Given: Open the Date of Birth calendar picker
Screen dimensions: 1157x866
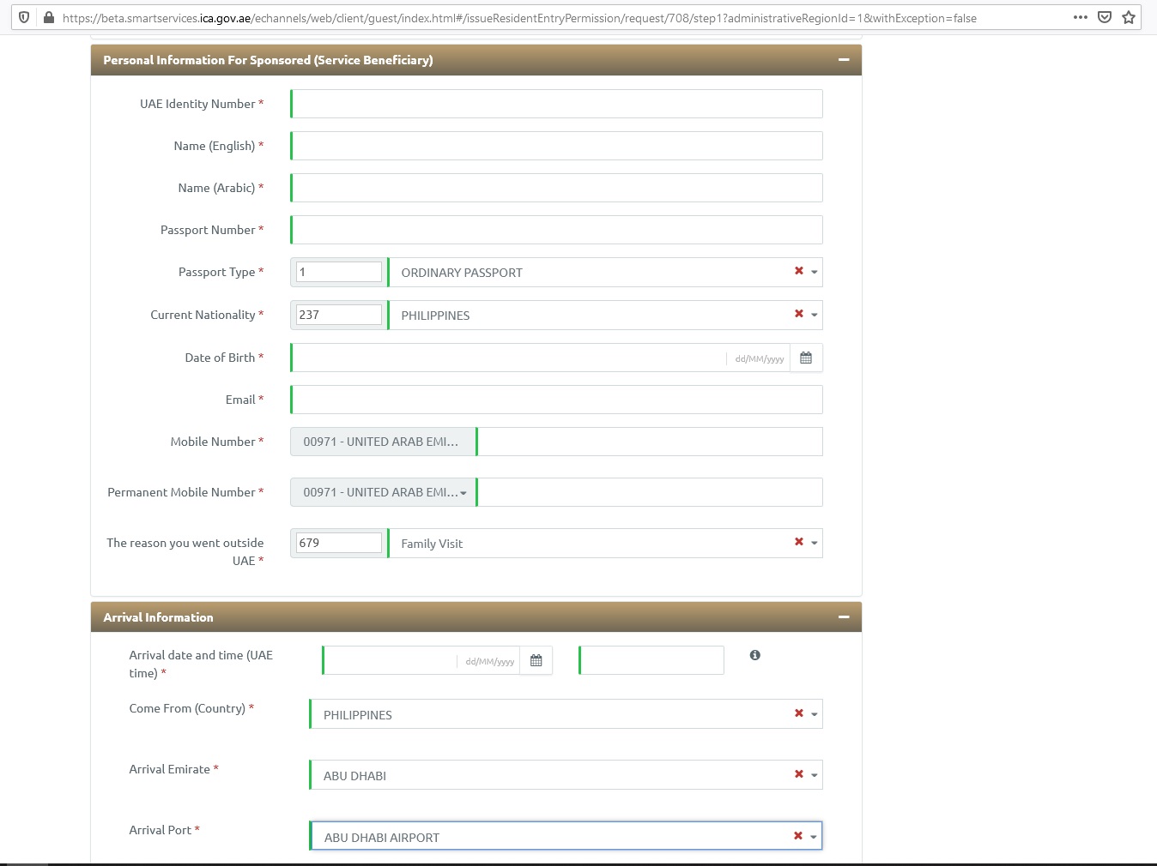Looking at the screenshot, I should click(805, 358).
